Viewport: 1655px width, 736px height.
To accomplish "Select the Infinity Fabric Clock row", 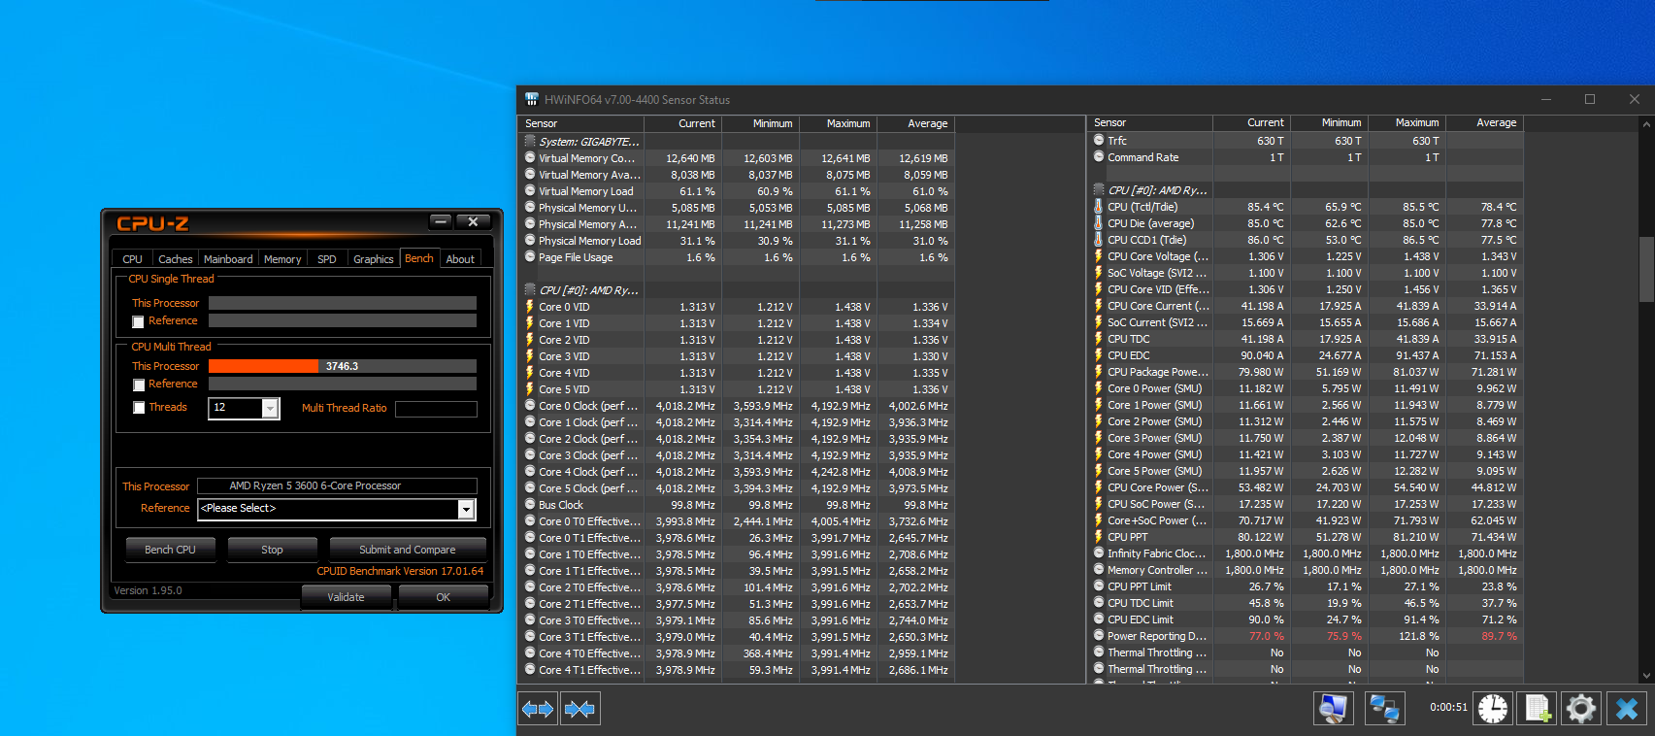I will click(1307, 553).
